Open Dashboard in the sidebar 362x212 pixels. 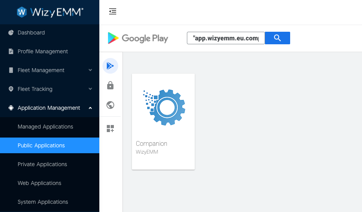pyautogui.click(x=49, y=33)
